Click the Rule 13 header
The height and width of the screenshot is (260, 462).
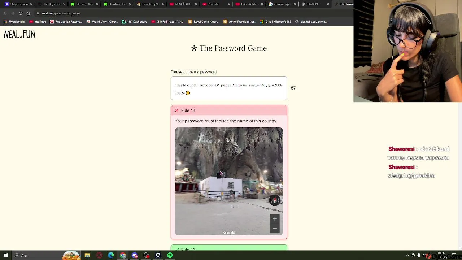pos(229,248)
